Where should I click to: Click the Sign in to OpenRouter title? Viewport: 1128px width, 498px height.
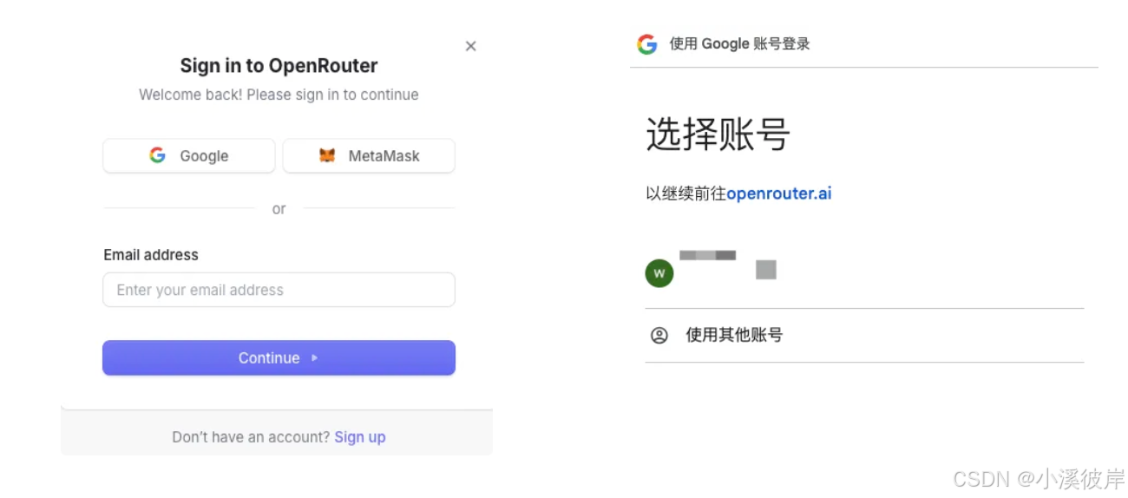pos(279,66)
